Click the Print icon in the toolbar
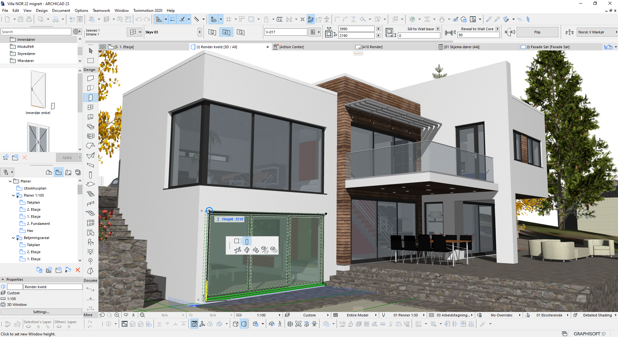This screenshot has width=618, height=337. 29,19
